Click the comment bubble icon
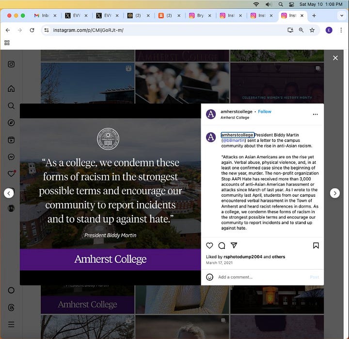 [x=222, y=246]
